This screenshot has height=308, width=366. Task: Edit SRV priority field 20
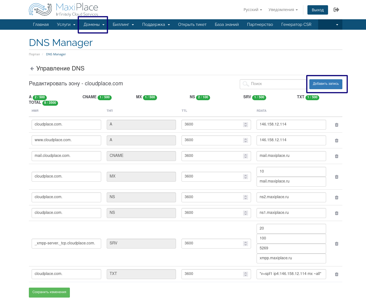[x=291, y=229]
